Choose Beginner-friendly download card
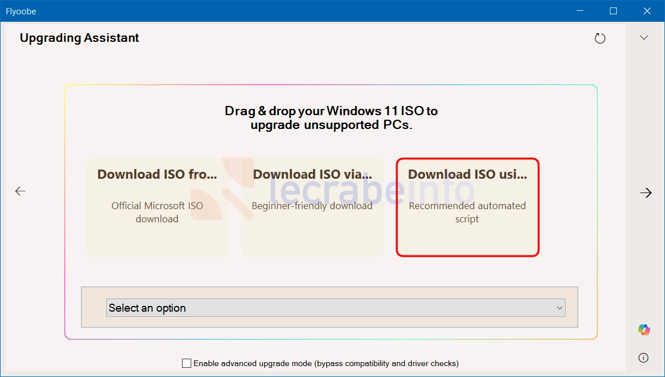This screenshot has height=377, width=665. point(312,207)
